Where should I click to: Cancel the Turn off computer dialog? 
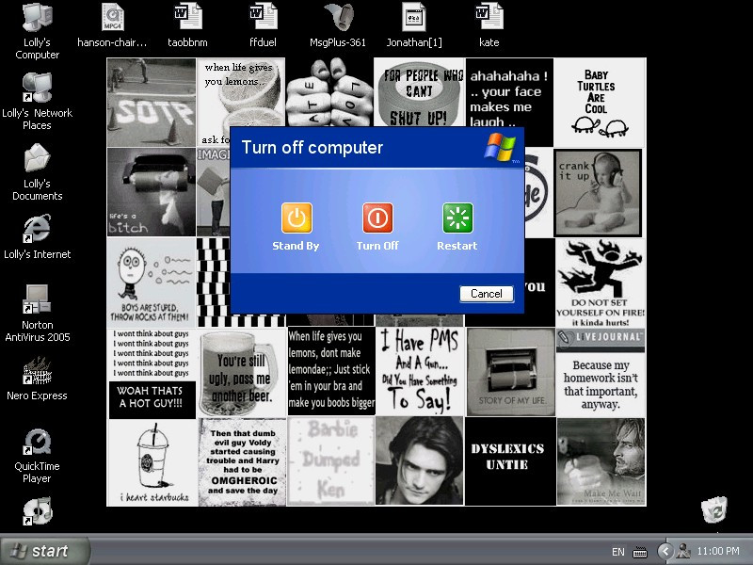[x=487, y=294]
